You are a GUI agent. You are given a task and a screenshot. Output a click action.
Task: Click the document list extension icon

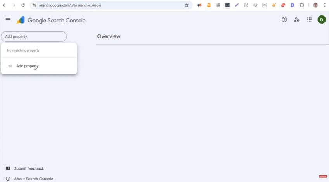tap(265, 5)
